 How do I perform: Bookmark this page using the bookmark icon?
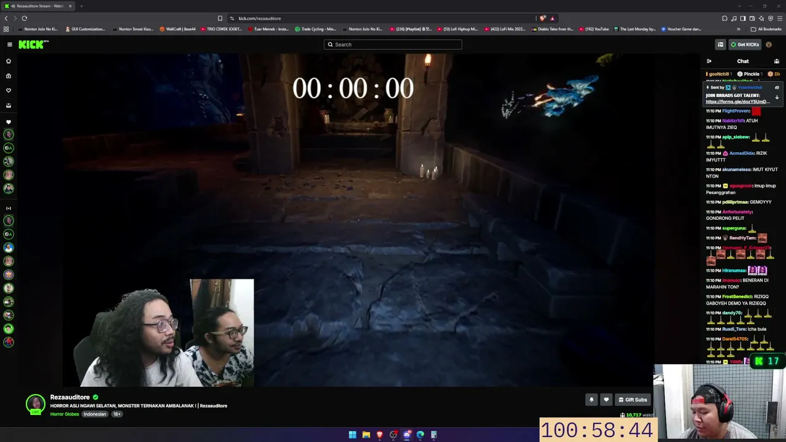[220, 18]
